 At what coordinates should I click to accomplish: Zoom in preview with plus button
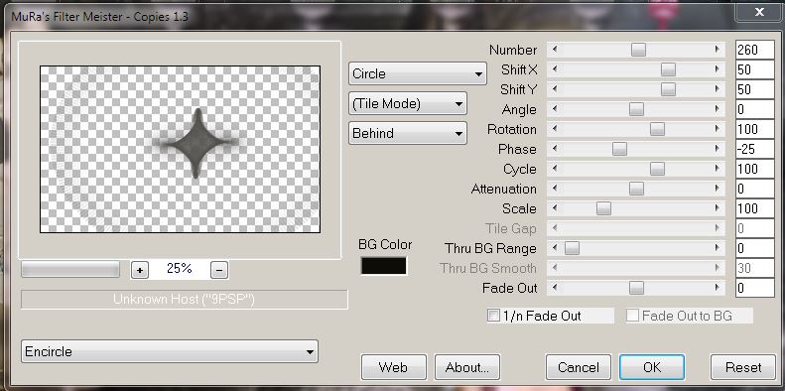tap(140, 270)
